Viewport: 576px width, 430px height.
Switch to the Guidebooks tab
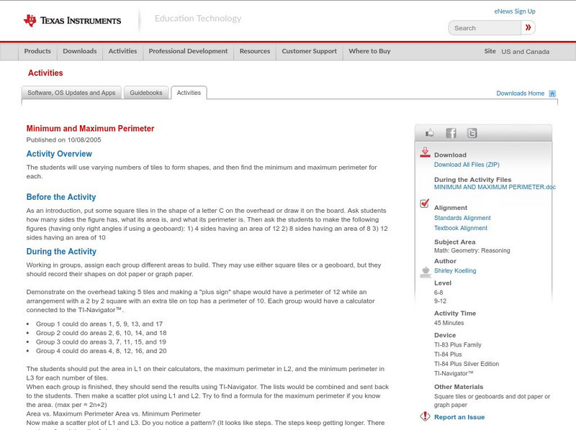click(146, 92)
